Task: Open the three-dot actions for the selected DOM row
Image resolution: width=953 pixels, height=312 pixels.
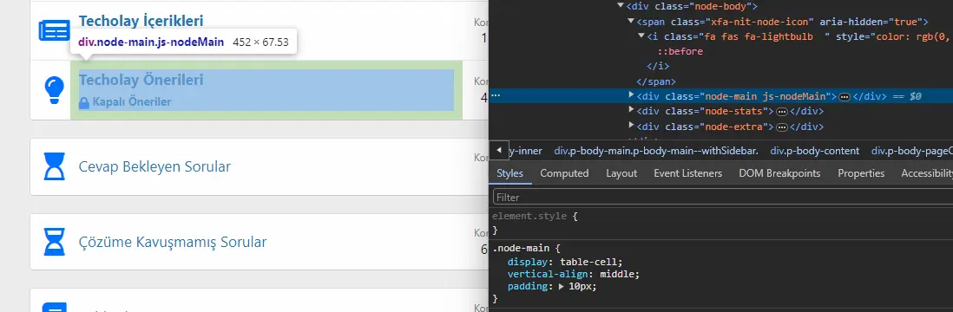Action: pos(496,96)
